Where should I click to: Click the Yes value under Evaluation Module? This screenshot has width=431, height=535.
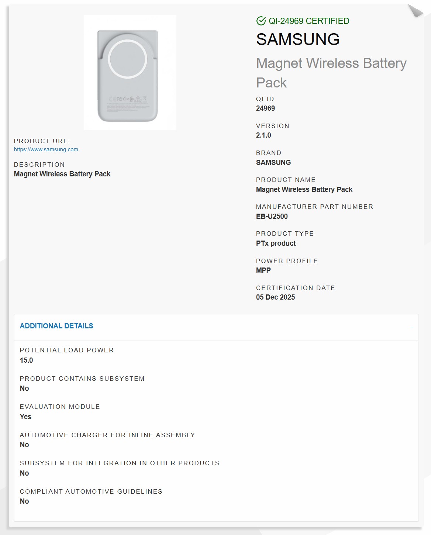[x=26, y=417]
